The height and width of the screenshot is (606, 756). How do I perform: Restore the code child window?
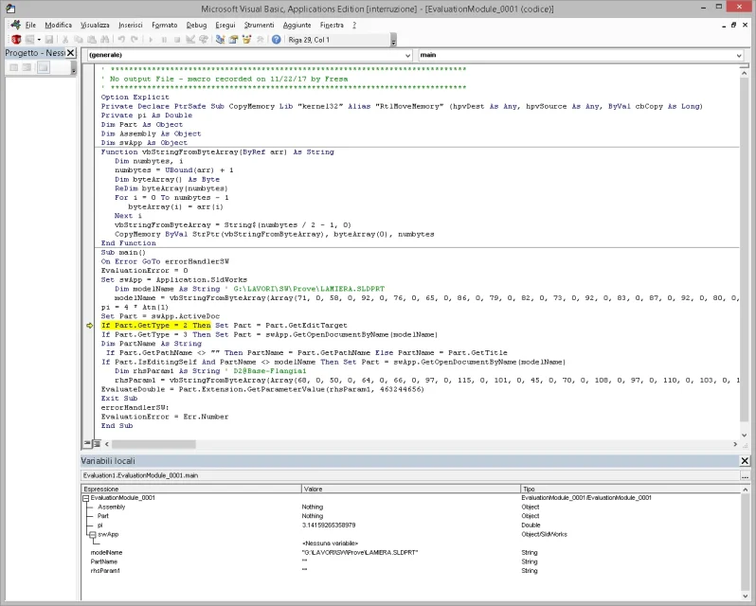pyautogui.click(x=734, y=25)
